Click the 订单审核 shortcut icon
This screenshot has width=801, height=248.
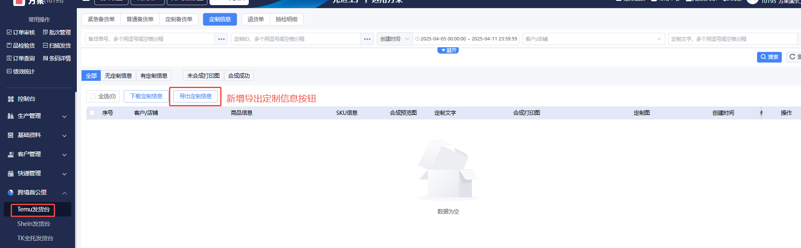click(x=9, y=32)
